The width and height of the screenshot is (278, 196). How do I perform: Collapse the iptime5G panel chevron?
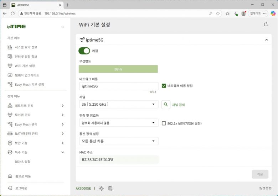[x=267, y=40]
